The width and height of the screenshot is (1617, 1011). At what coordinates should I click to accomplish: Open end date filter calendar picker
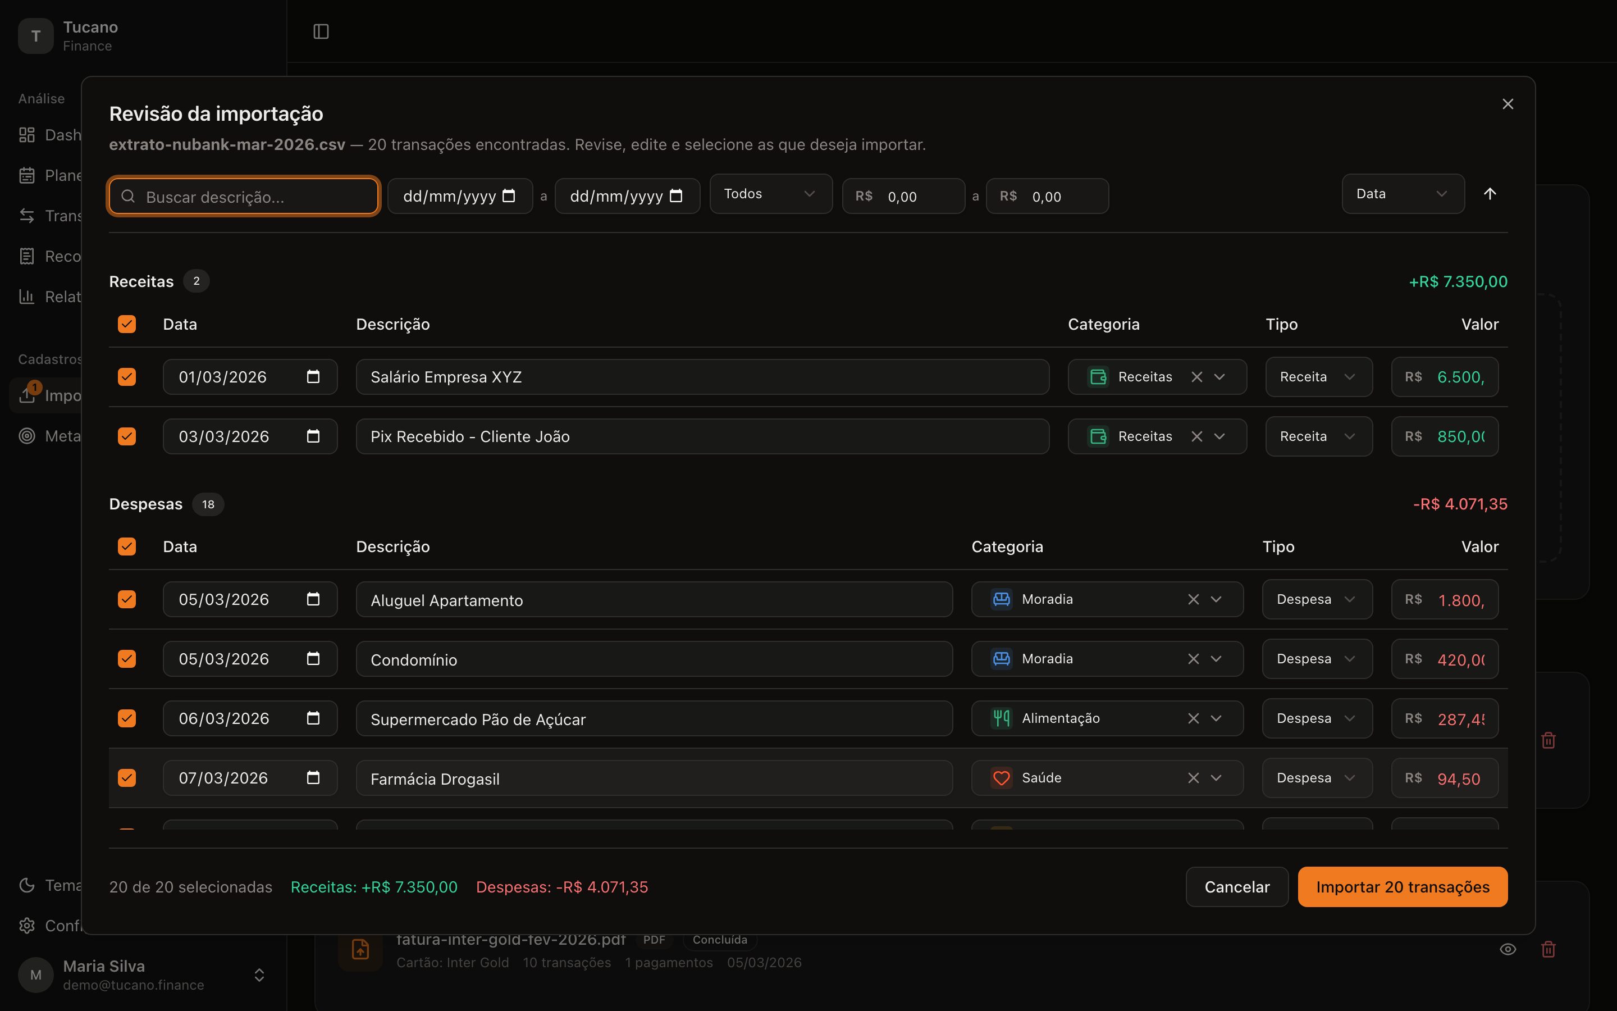(x=676, y=196)
